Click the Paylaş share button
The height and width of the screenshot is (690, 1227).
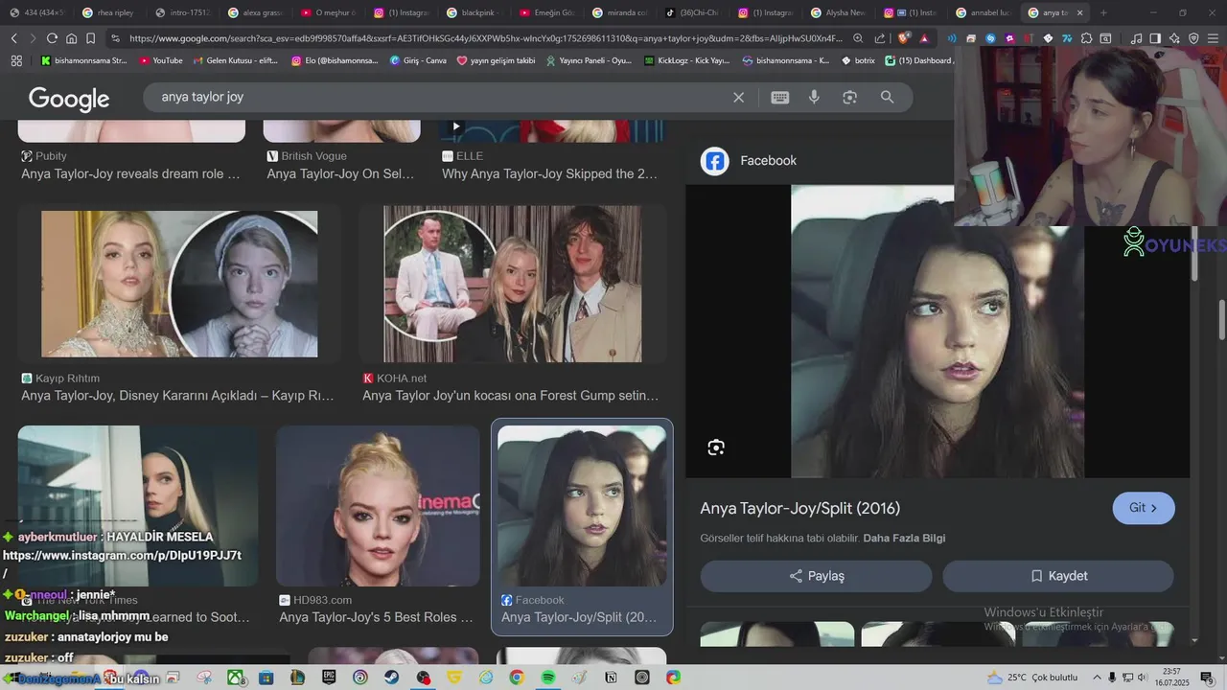click(817, 576)
